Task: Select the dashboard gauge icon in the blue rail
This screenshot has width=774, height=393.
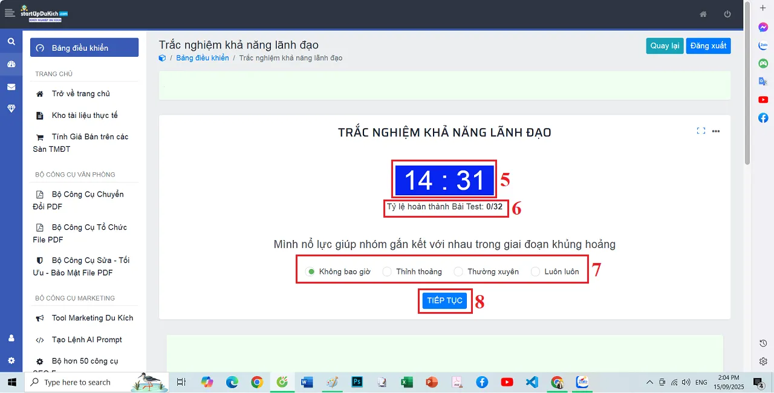Action: click(11, 64)
